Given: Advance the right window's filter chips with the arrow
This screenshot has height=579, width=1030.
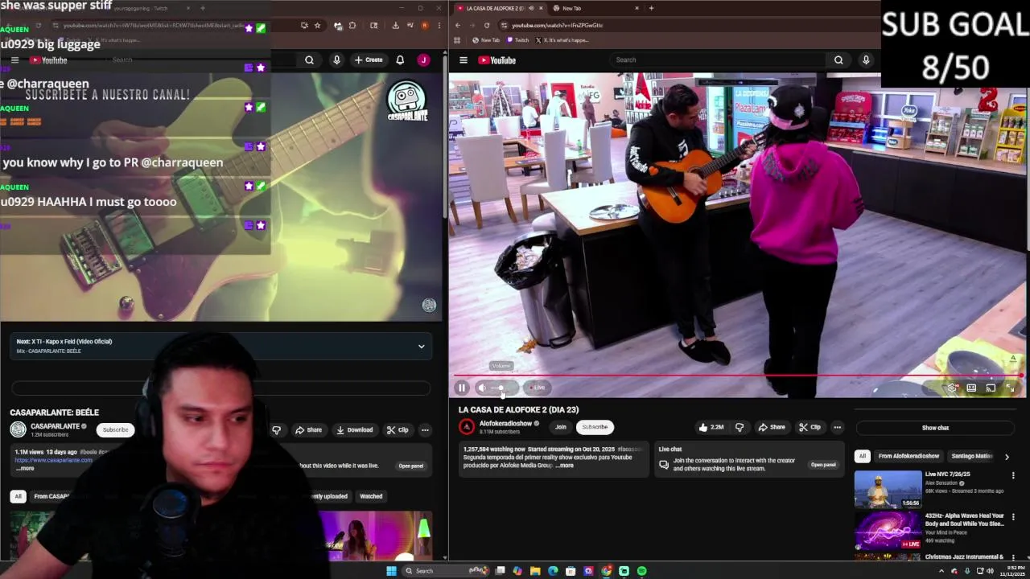Looking at the screenshot, I should coord(1007,456).
